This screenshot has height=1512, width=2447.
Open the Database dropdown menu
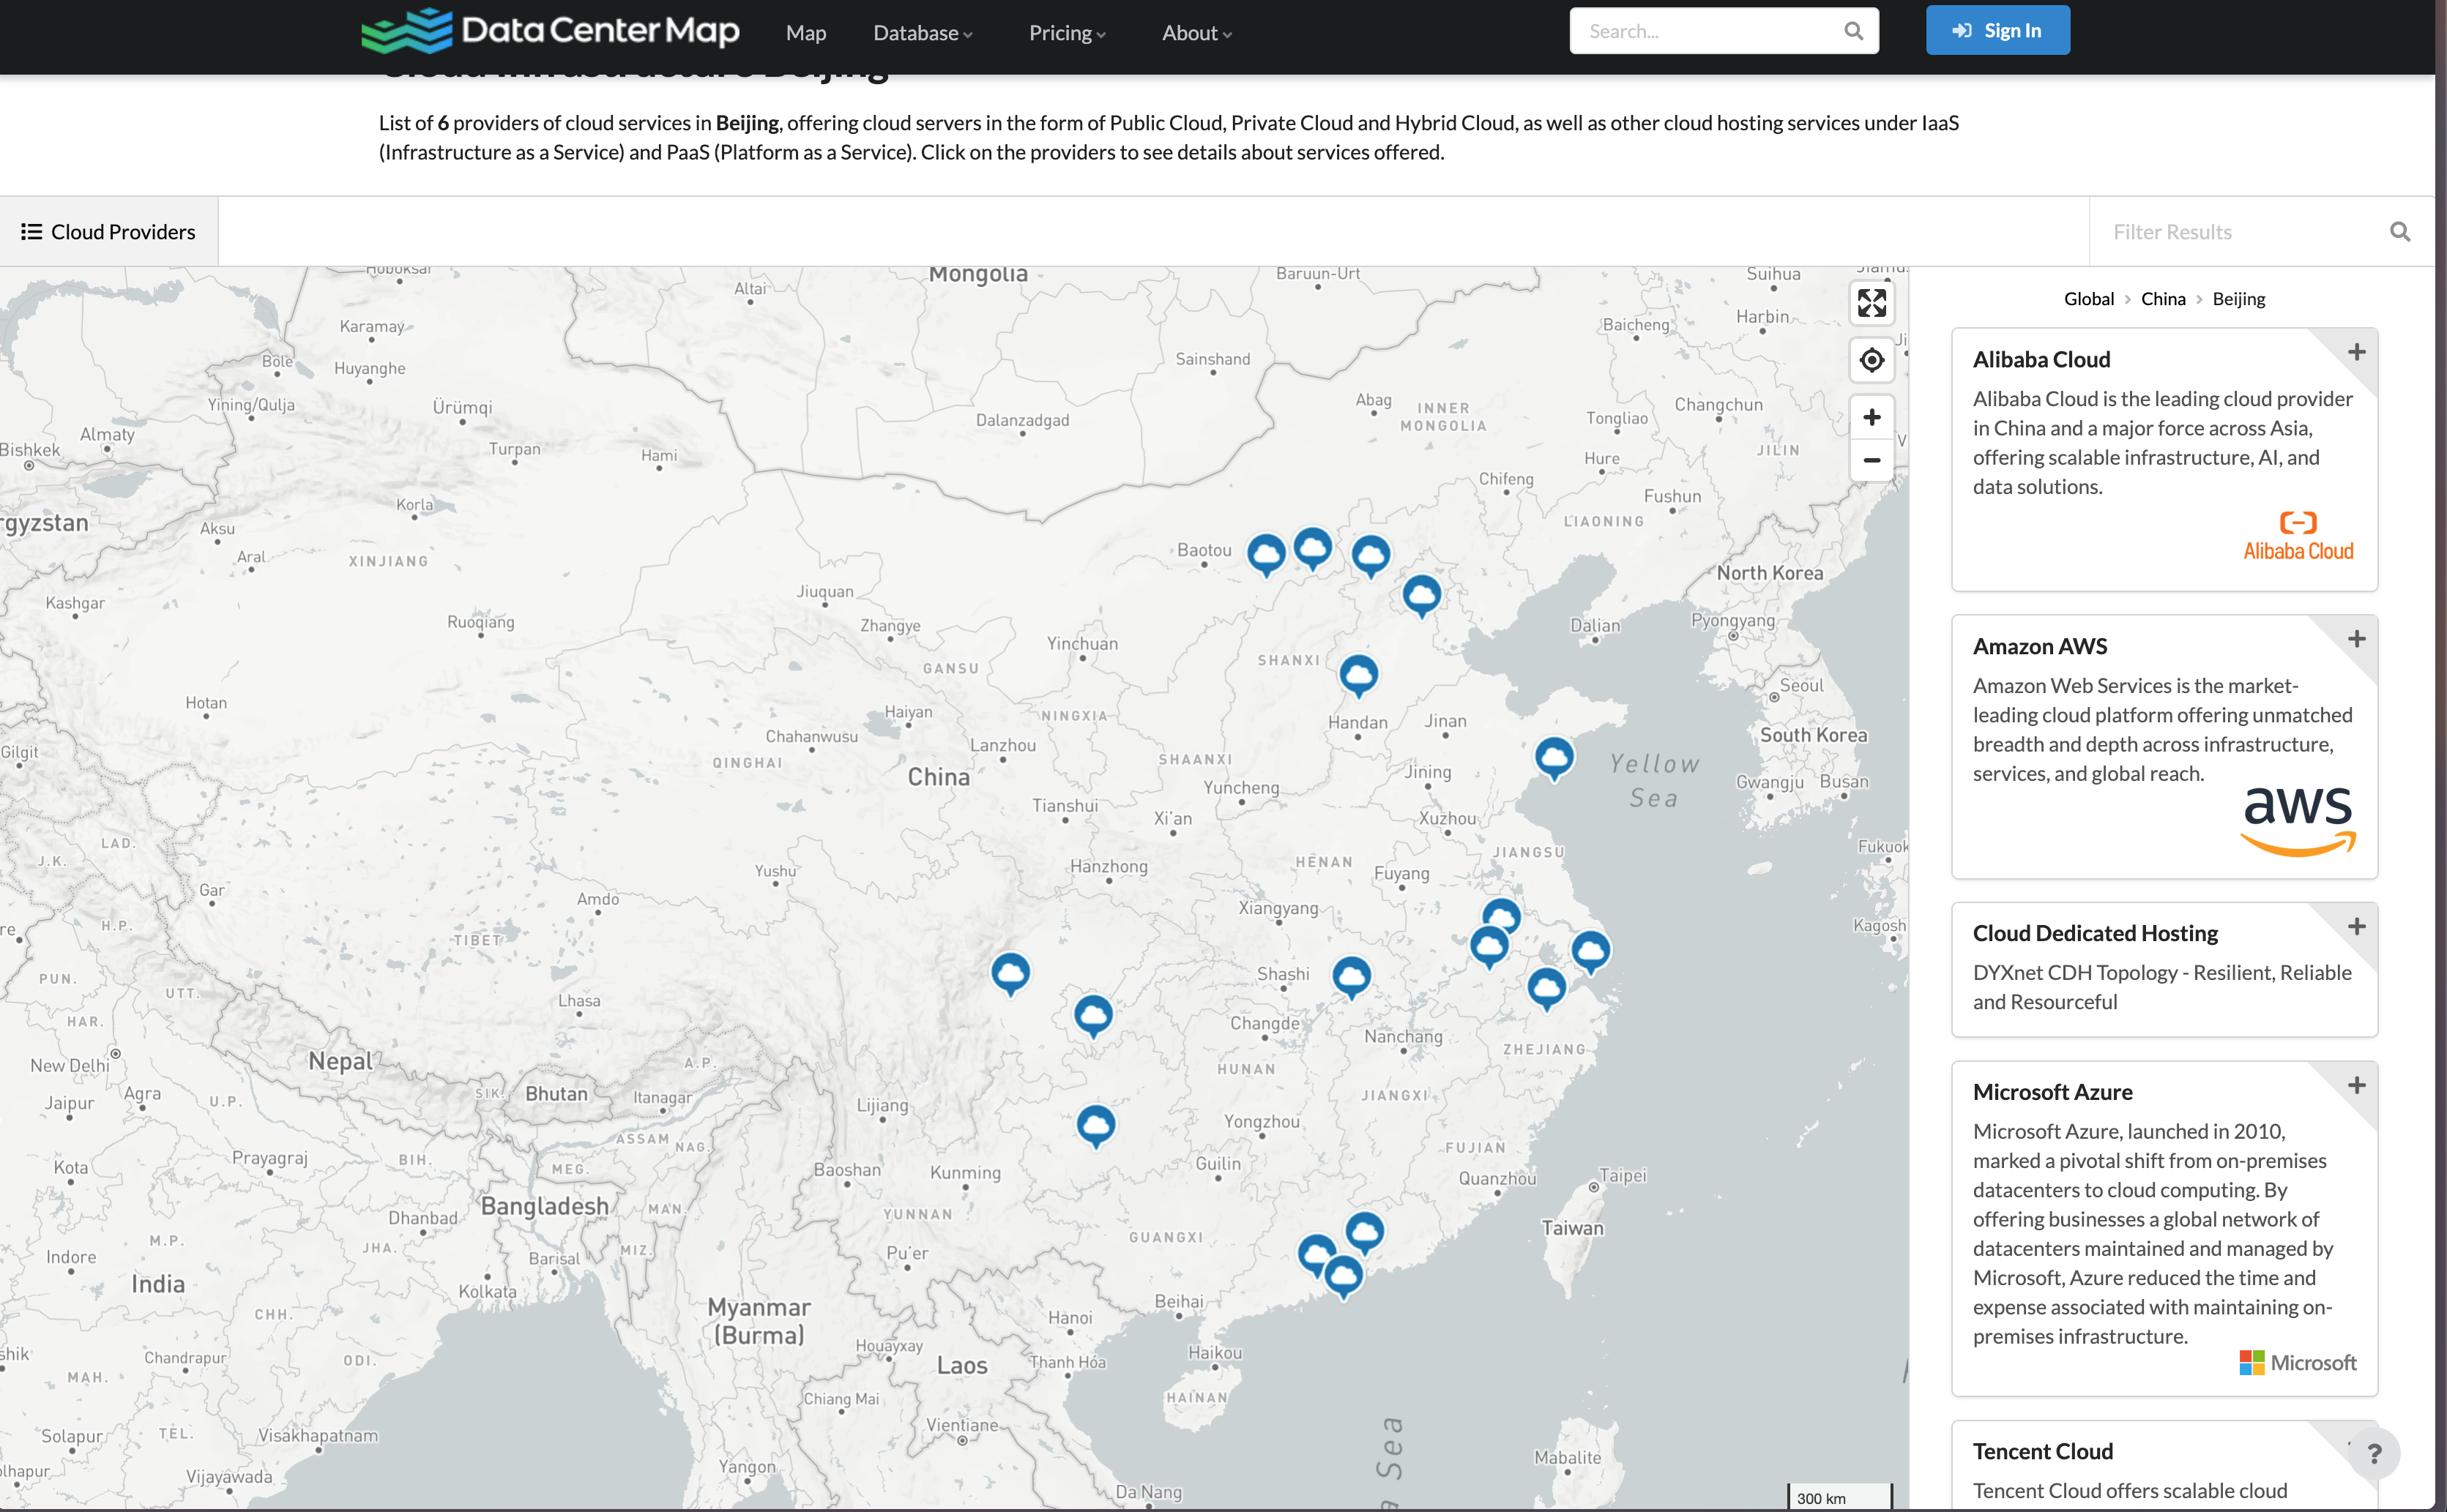(x=921, y=33)
